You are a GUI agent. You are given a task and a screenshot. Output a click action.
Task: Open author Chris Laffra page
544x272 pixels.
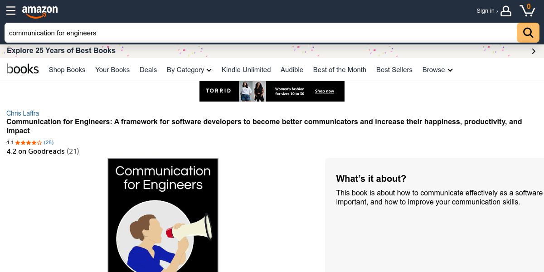(23, 113)
